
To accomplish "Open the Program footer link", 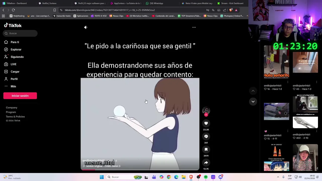I will click(11, 112).
